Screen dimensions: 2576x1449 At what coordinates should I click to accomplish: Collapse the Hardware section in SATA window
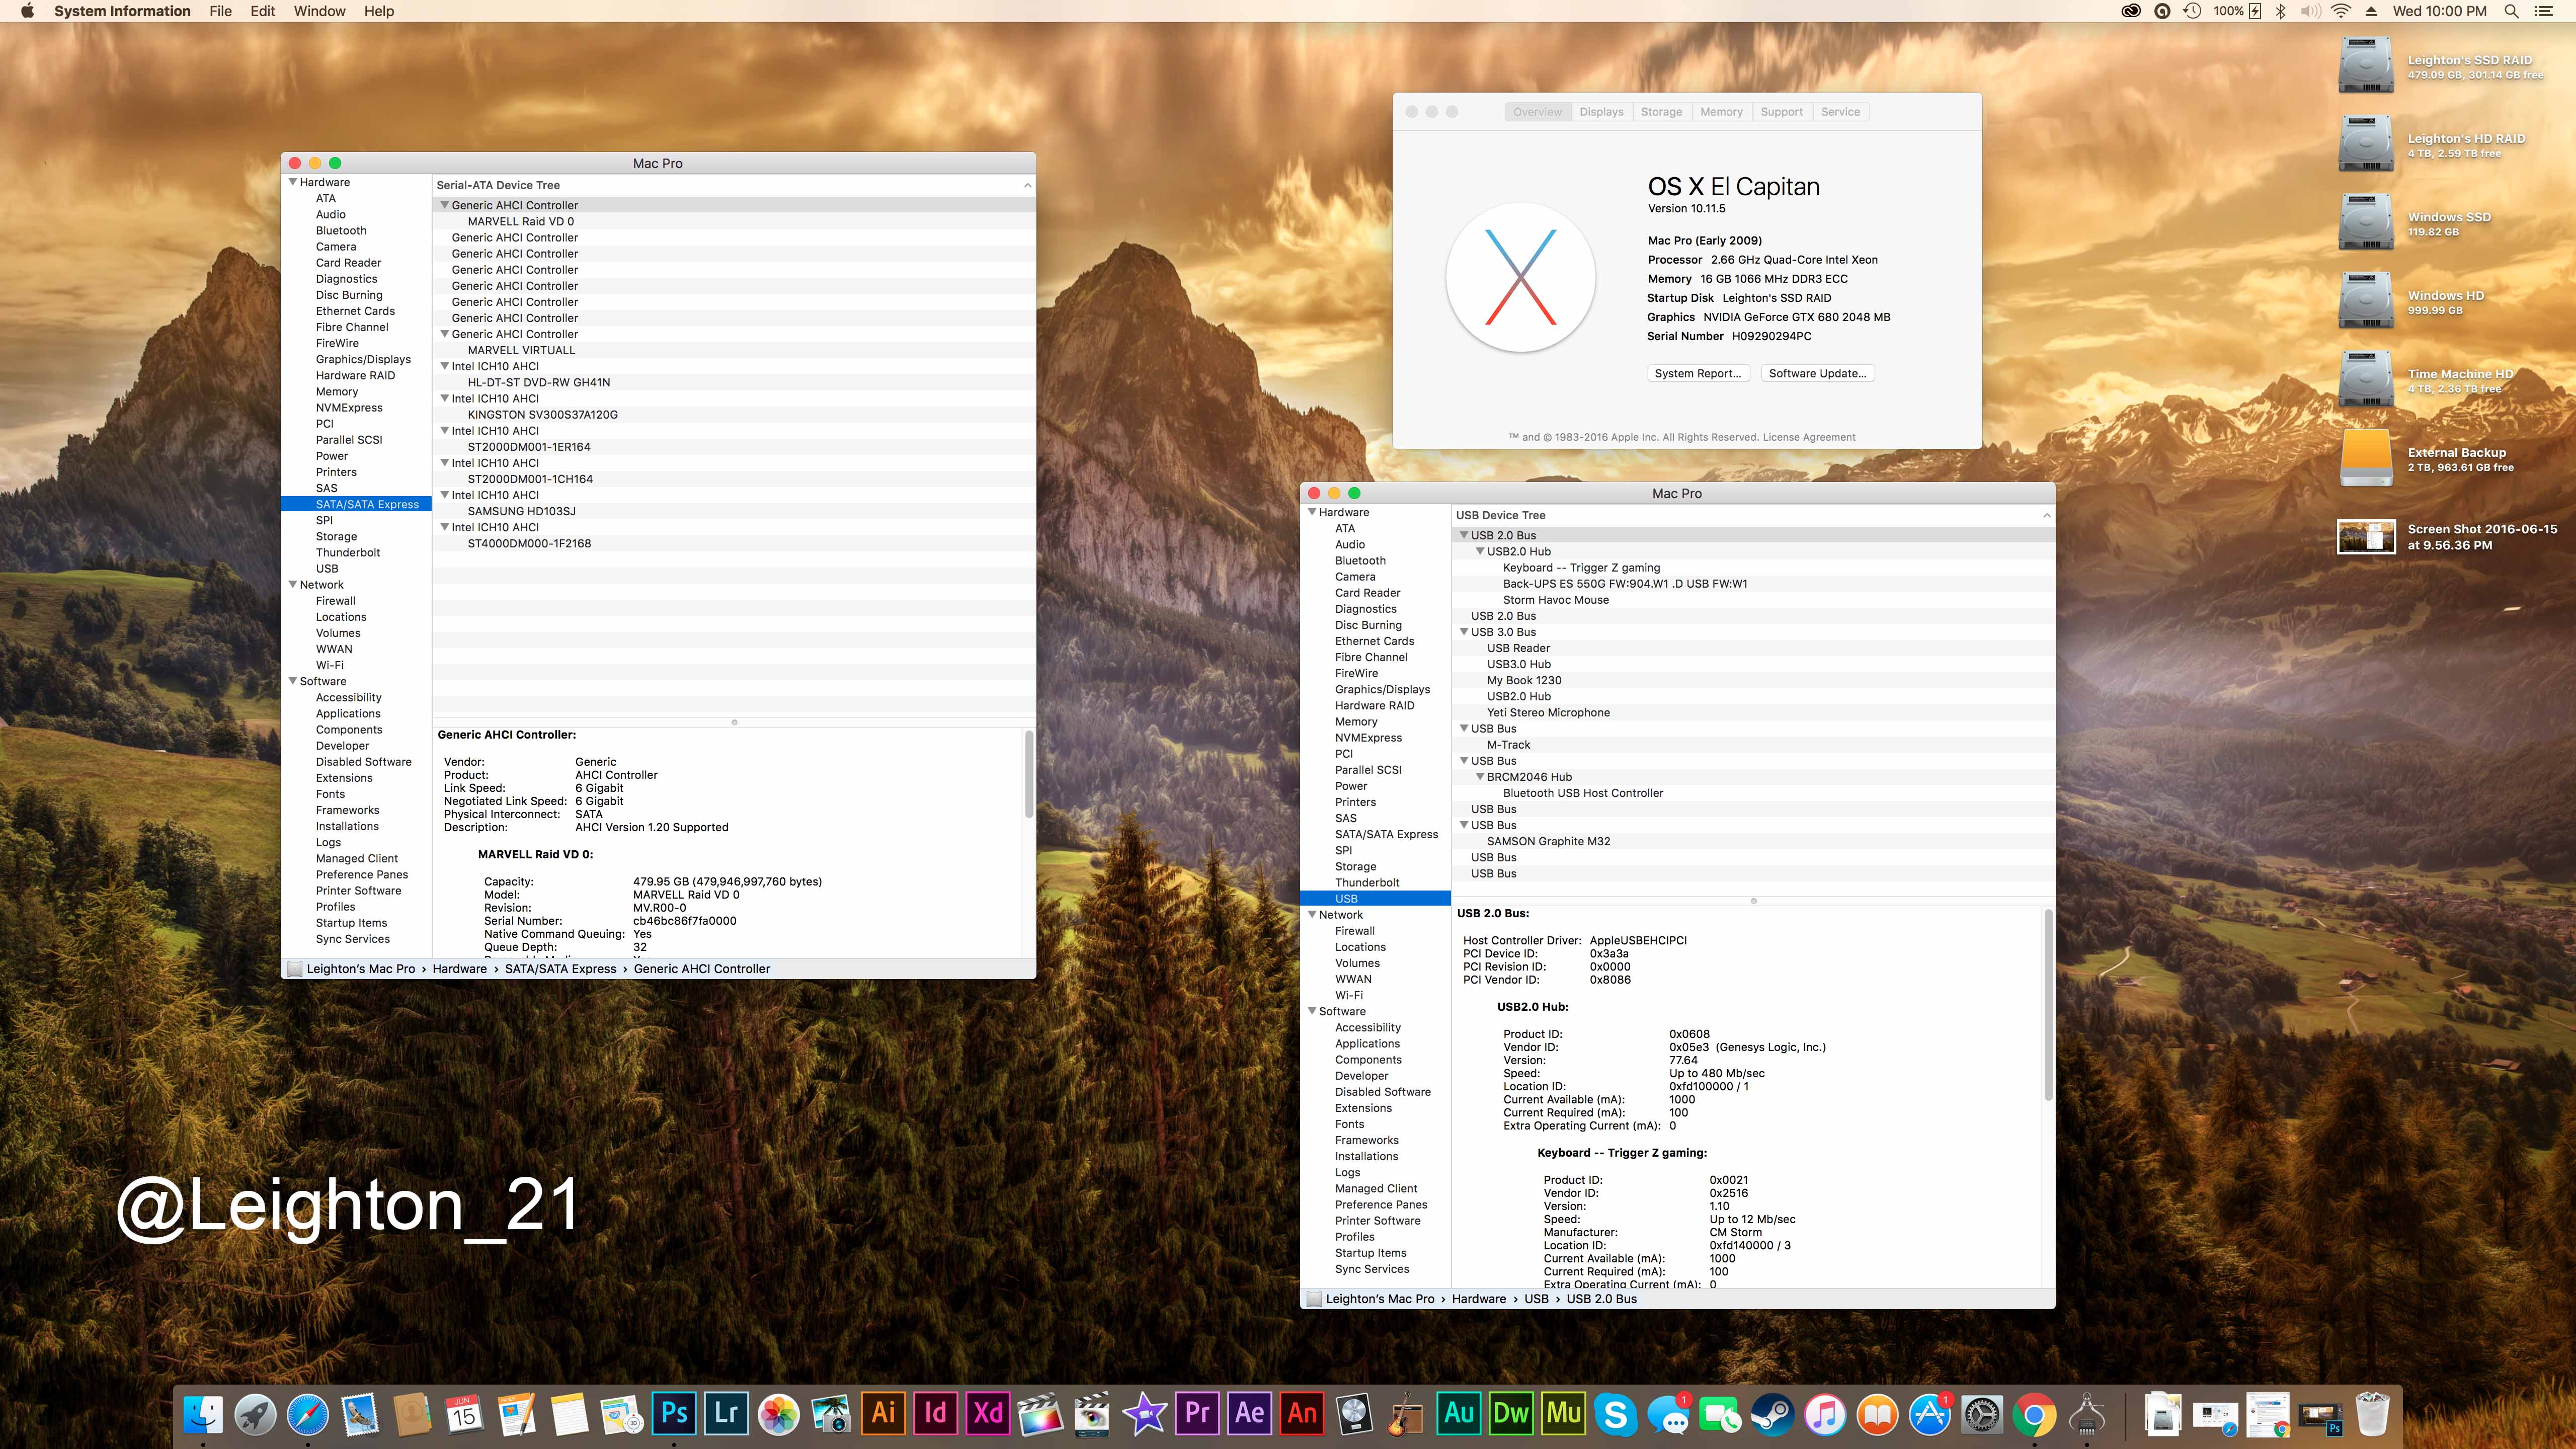(293, 182)
